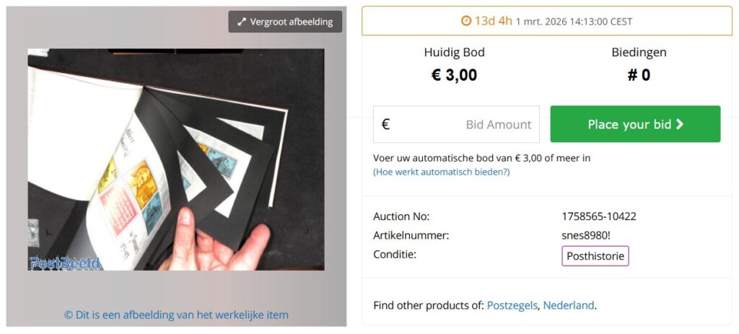
Task: Click the current bid amount € 3,00
Action: 454,75
